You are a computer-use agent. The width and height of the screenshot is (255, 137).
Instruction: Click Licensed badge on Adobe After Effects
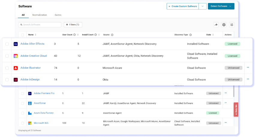[x=233, y=44]
